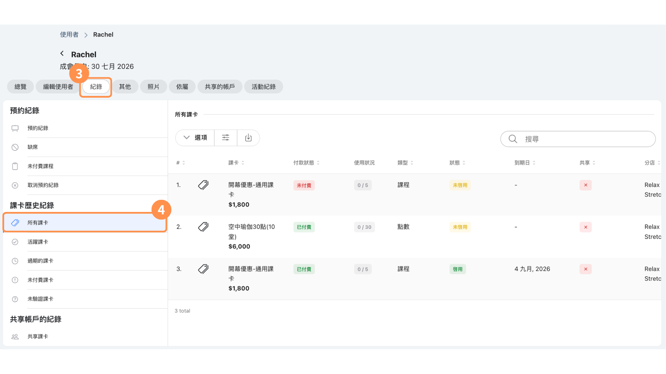Screen dimensions: 666x374
Task: Open the table filter settings icon
Action: tap(225, 138)
